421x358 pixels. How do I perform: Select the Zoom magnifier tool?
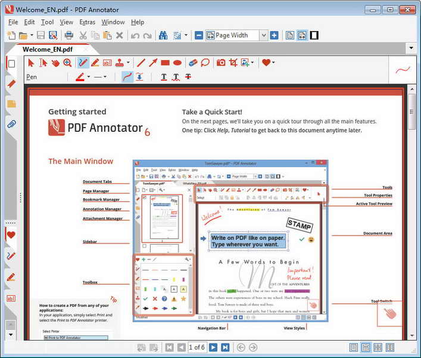click(67, 63)
